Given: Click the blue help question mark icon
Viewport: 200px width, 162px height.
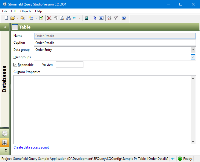Looking at the screenshot, I should point(124,18).
